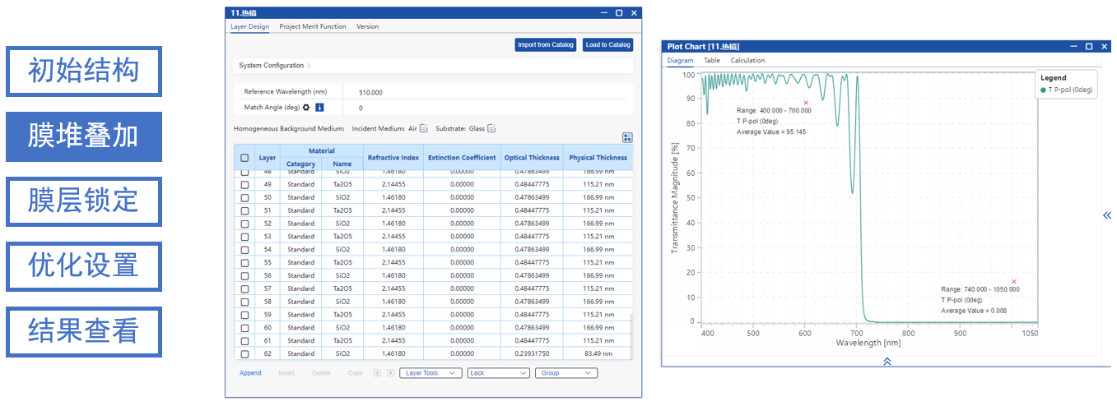Open the Lock dropdown

click(x=498, y=373)
